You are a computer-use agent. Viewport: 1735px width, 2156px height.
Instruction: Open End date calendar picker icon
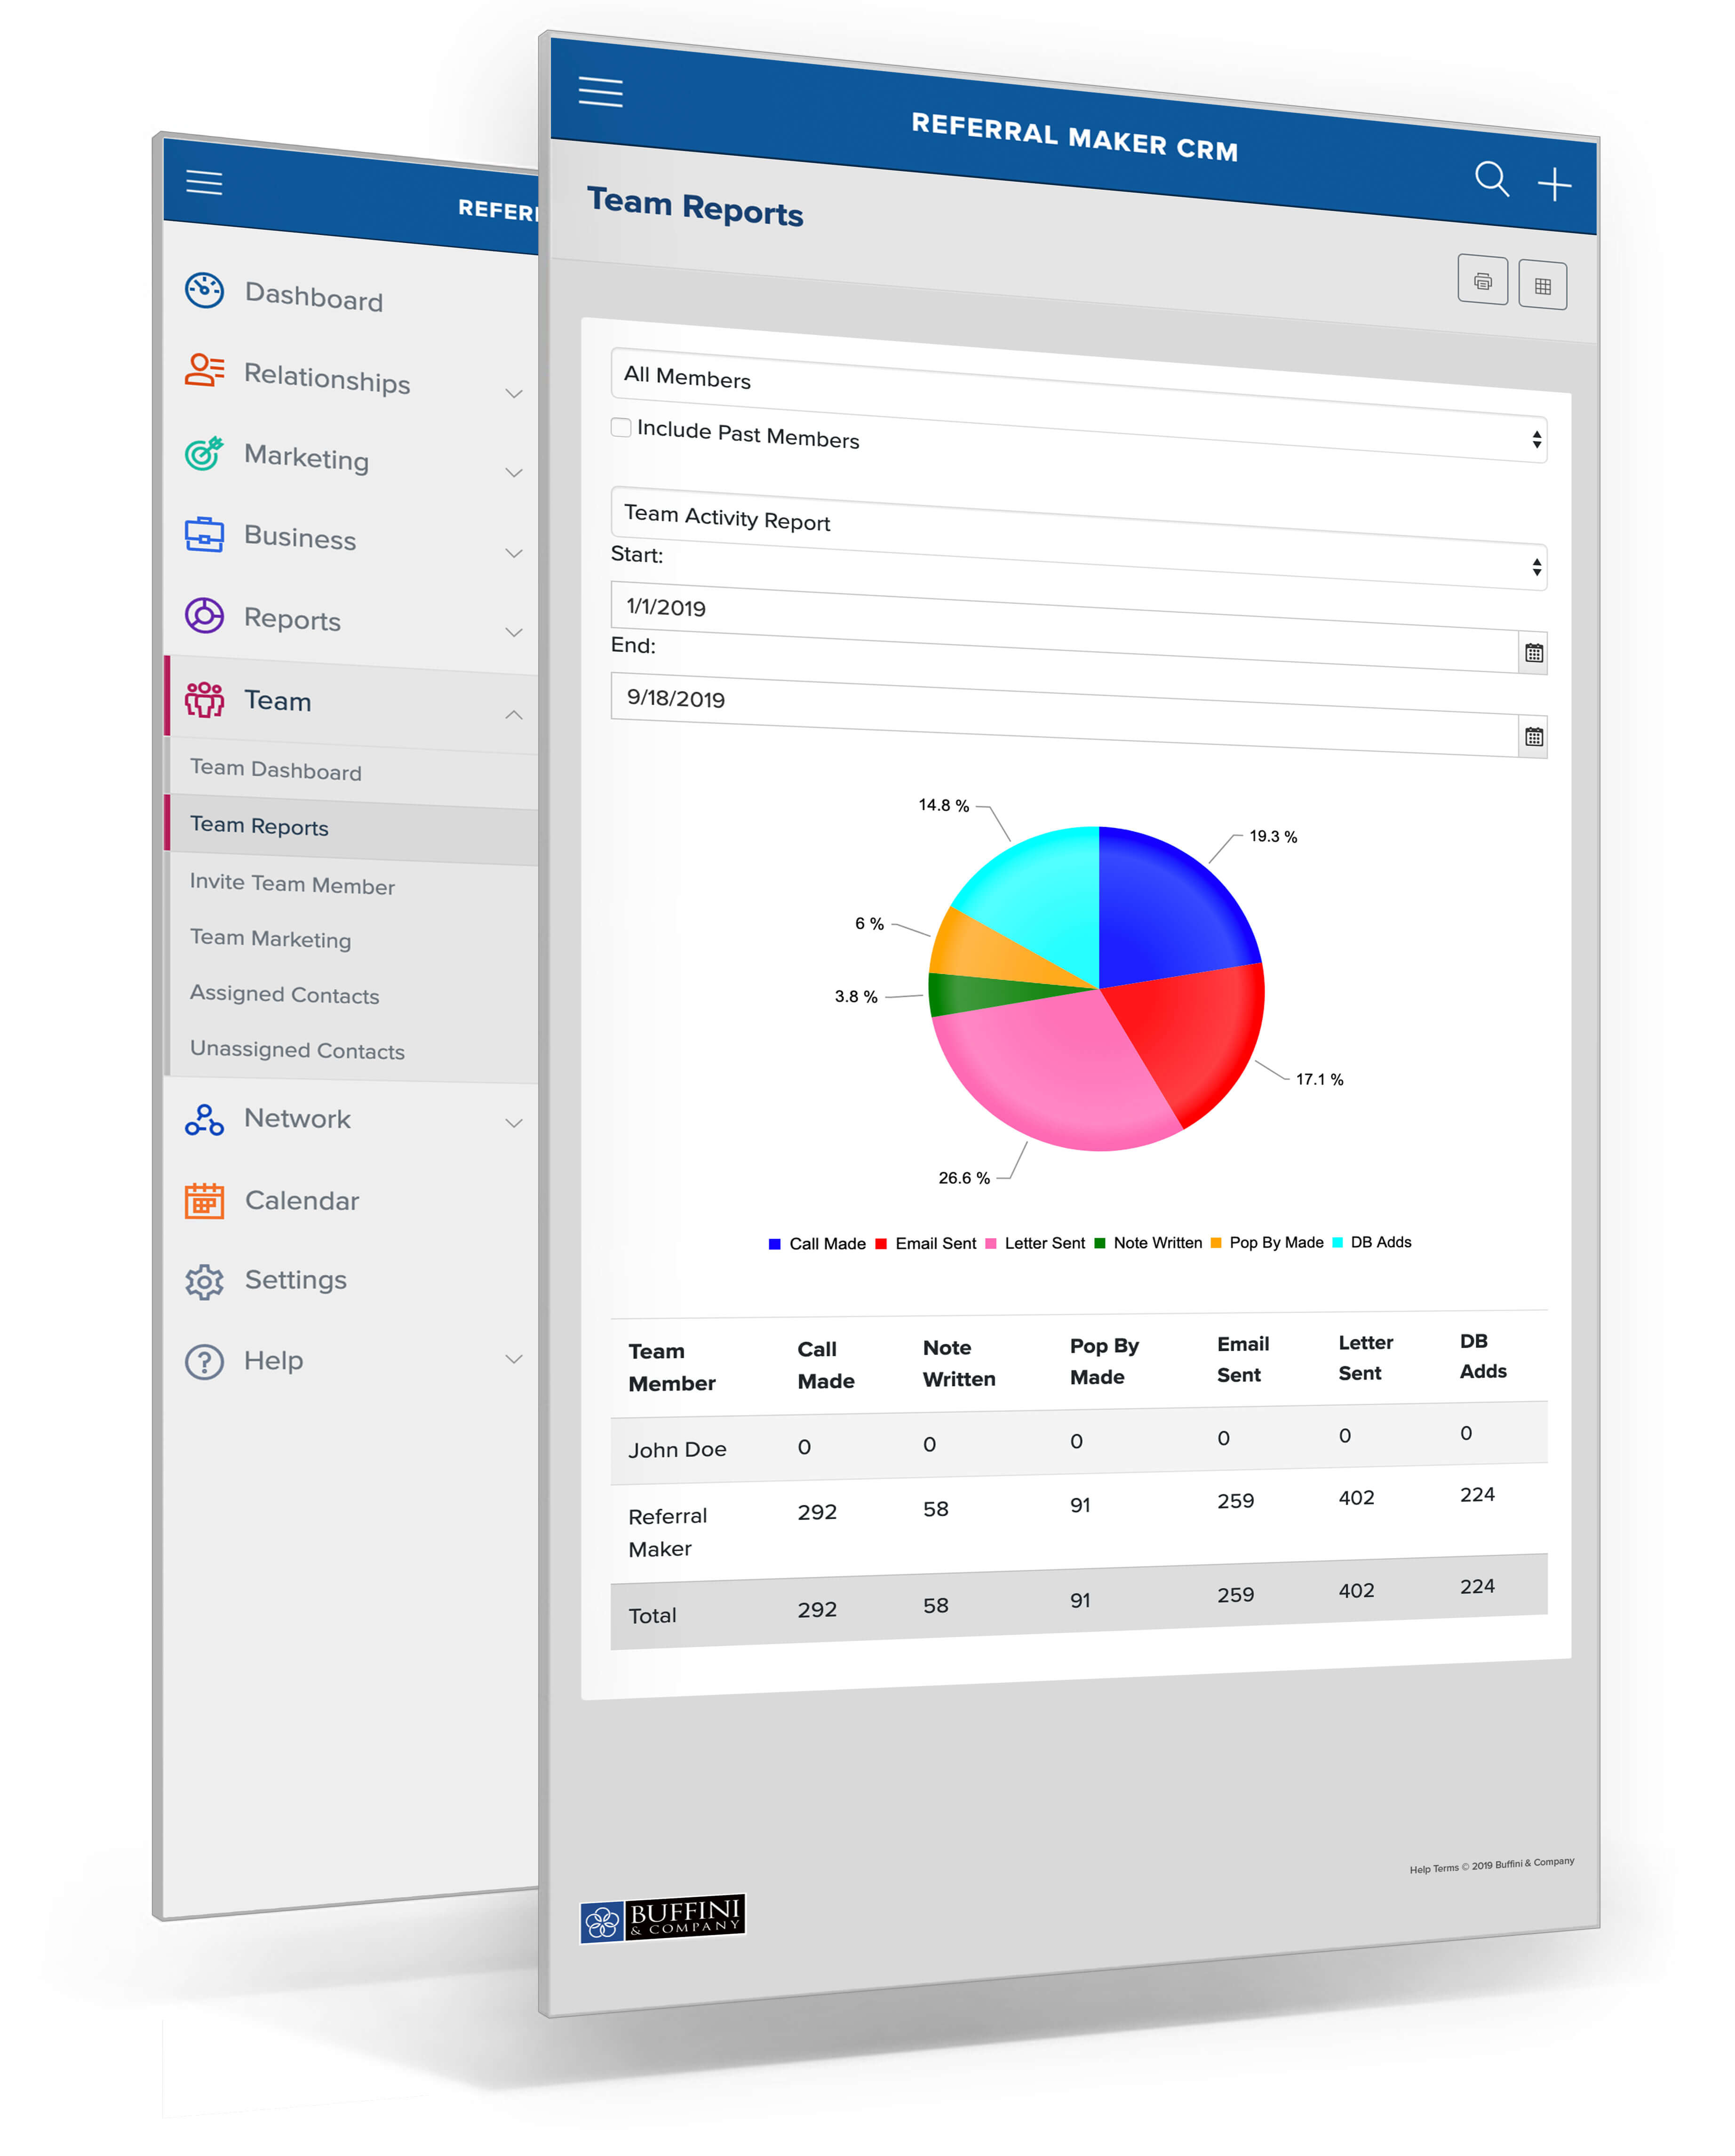coord(1533,737)
